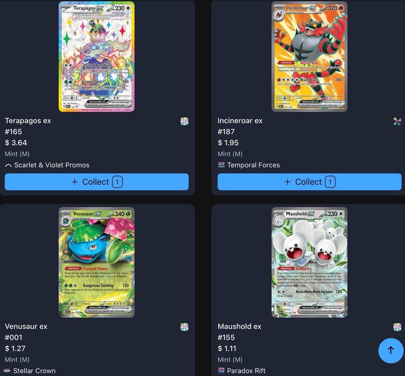Click the holo foil icon beside Maushold ex
The image size is (405, 376).
coord(397,327)
